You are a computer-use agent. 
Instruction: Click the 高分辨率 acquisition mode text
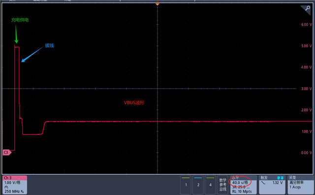coord(296,183)
